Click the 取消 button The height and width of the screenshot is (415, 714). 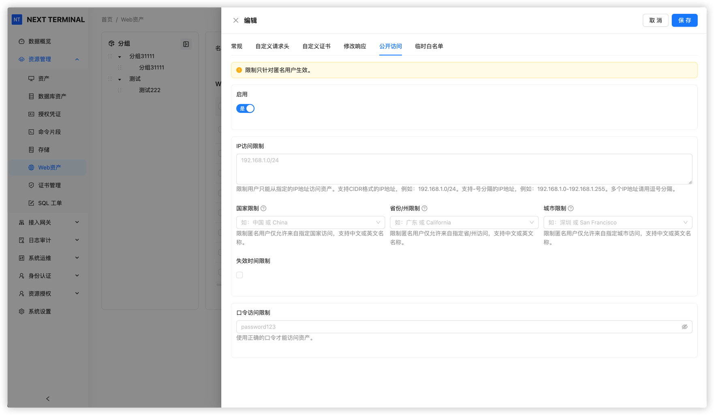tap(655, 20)
